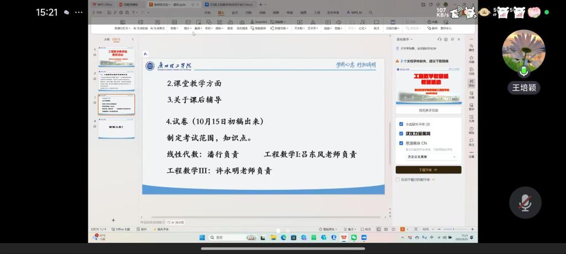Open the Windows Start menu
This screenshot has width=566, height=254.
(x=202, y=237)
